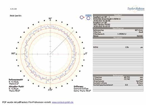Select the Spezifikation section header

[118, 28]
